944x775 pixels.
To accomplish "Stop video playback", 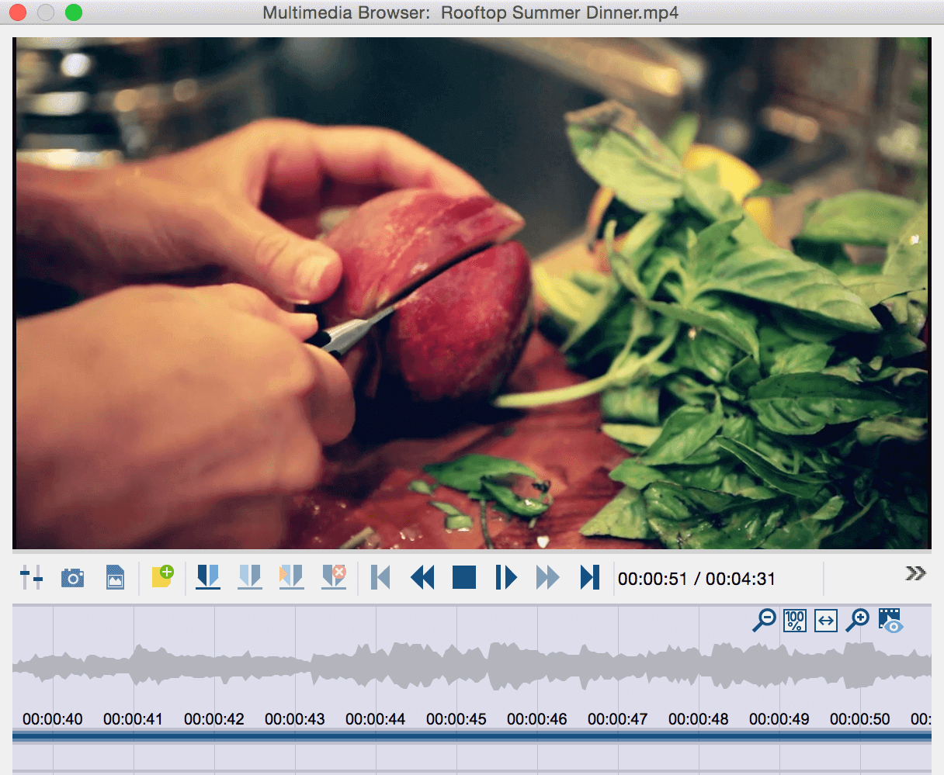I will 463,577.
